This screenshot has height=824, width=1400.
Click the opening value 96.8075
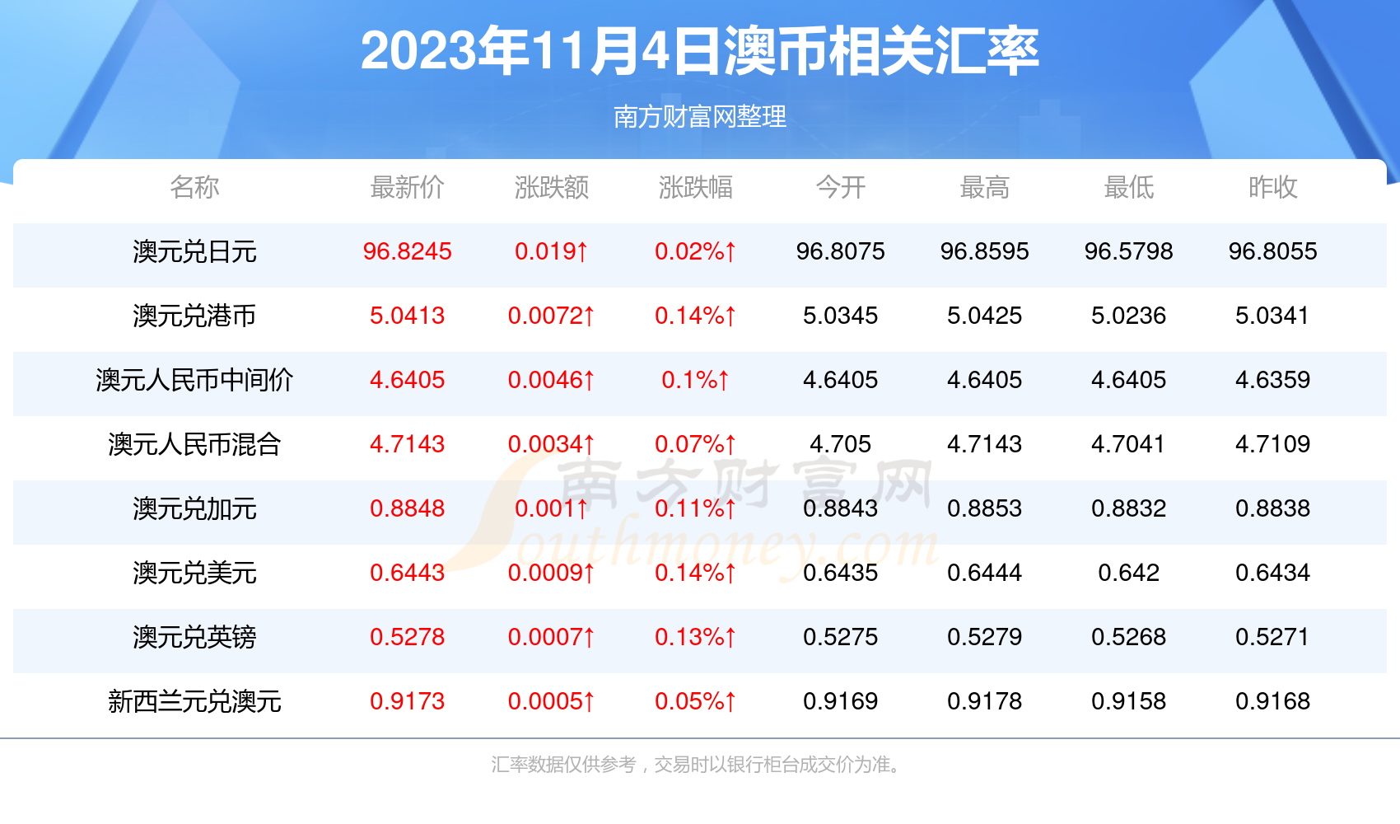tap(840, 251)
